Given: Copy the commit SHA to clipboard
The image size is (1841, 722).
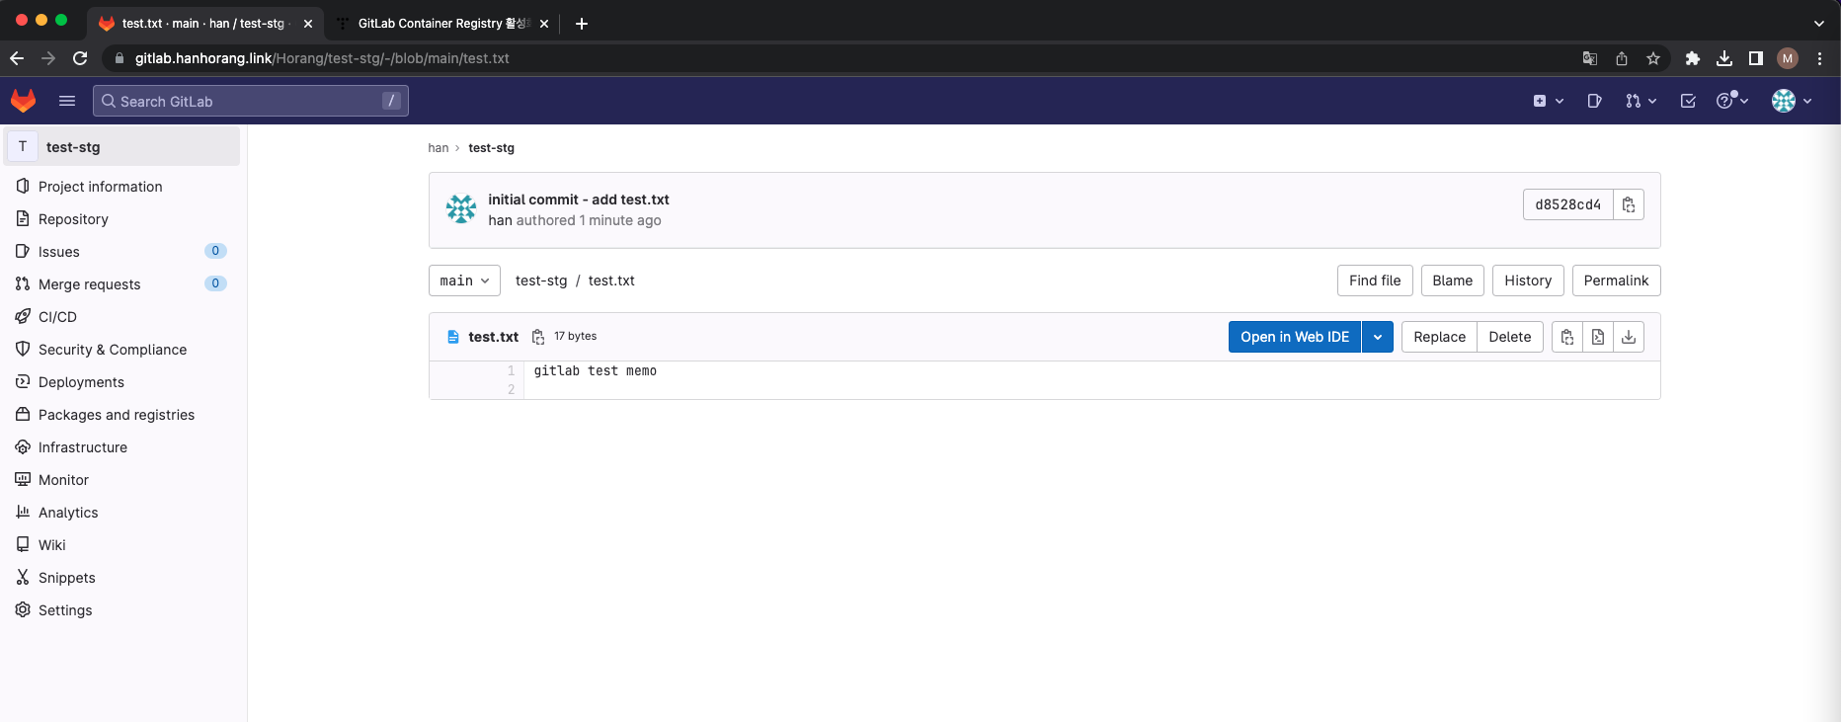Looking at the screenshot, I should pos(1629,204).
